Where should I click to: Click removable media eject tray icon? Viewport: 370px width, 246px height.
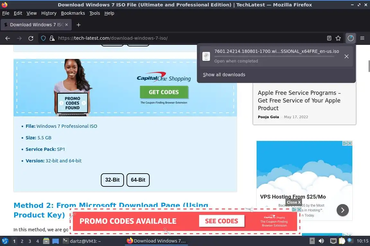click(312, 241)
